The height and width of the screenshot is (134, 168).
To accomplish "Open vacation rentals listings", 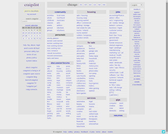I will point(82,38).
